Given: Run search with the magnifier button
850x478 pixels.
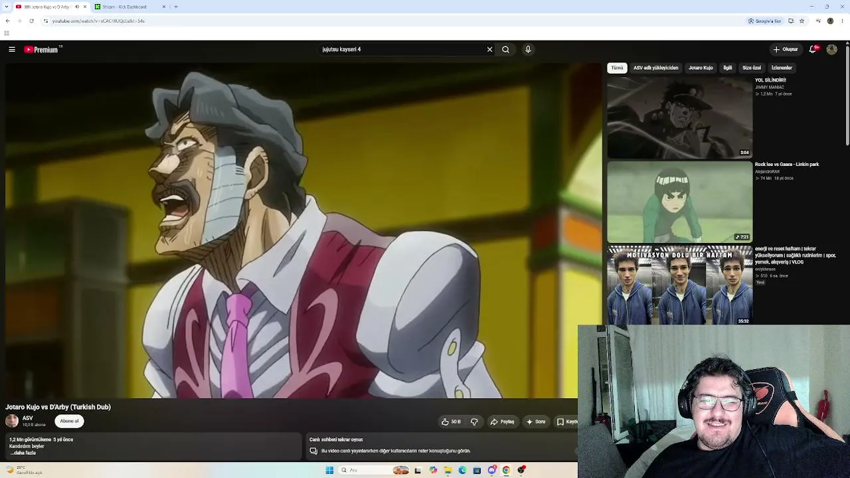Looking at the screenshot, I should (505, 49).
